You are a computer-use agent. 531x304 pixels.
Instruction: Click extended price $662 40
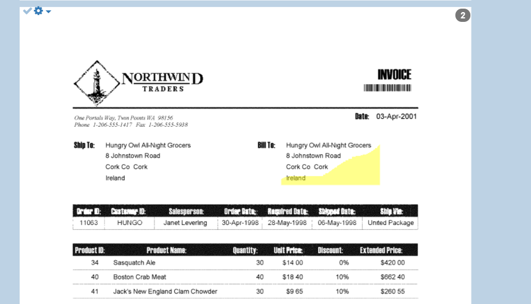pyautogui.click(x=392, y=277)
